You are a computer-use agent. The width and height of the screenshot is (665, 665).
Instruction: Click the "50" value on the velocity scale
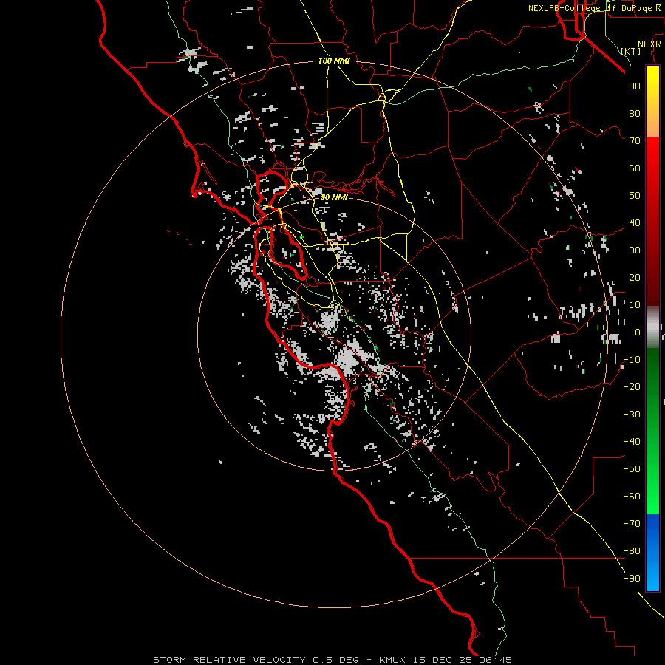point(635,196)
